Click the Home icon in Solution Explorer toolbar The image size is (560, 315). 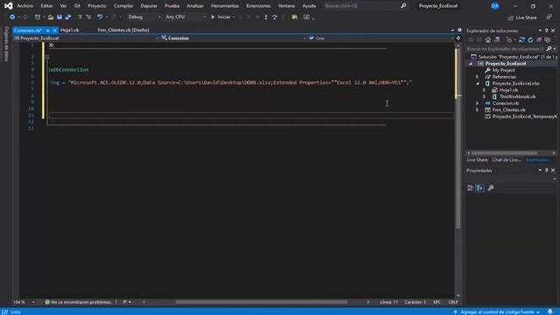(488, 39)
